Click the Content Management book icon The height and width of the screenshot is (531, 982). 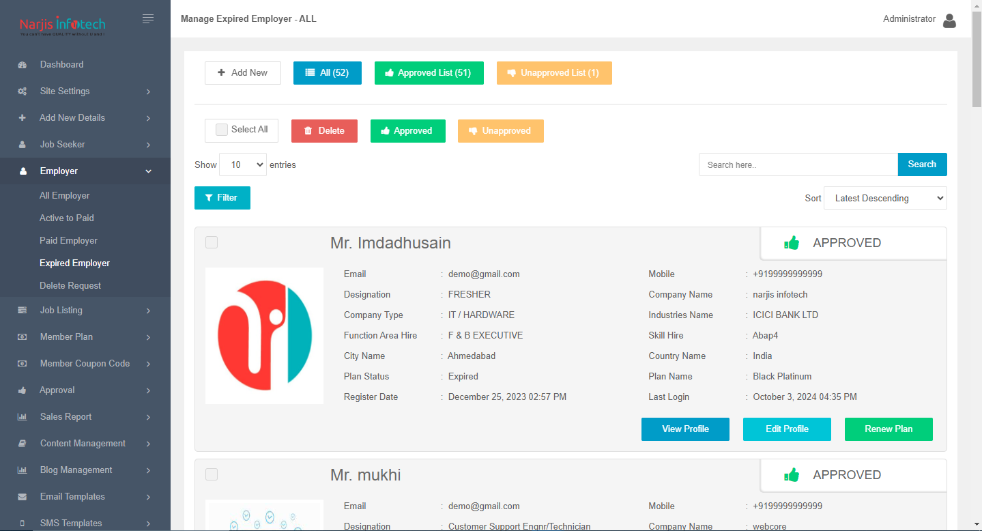pos(23,444)
